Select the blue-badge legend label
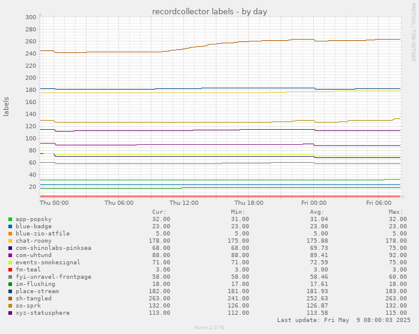This screenshot has height=334, width=419. click(34, 226)
